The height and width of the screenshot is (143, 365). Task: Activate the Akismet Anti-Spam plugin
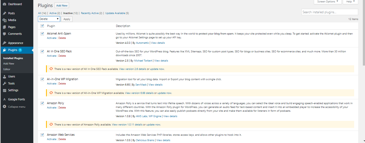(52, 38)
